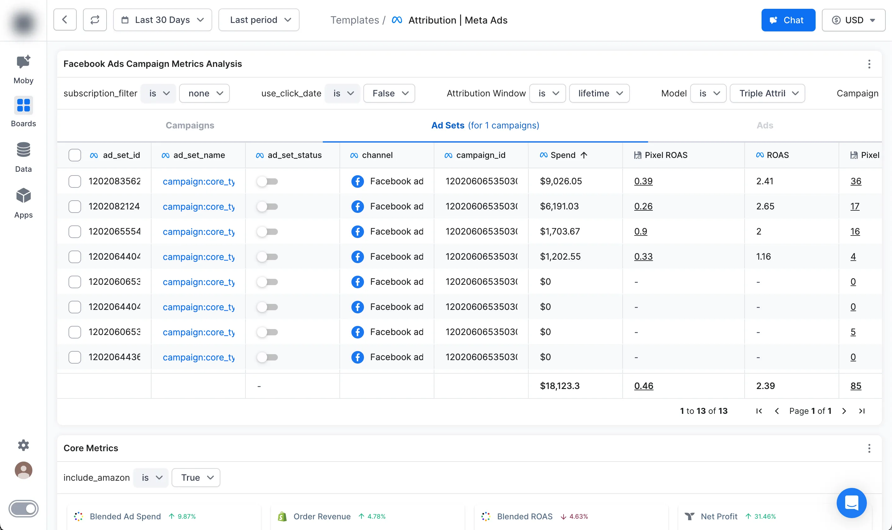The image size is (892, 530).
Task: Switch to the Campaigns tab
Action: click(190, 125)
